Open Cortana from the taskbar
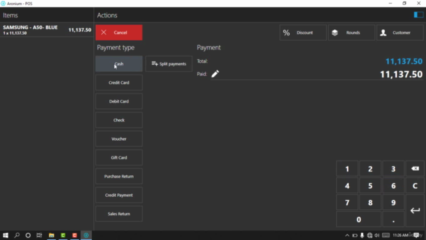426x240 pixels. [x=28, y=235]
